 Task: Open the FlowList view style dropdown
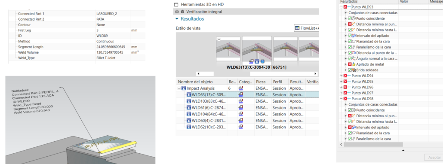[x=306, y=28]
